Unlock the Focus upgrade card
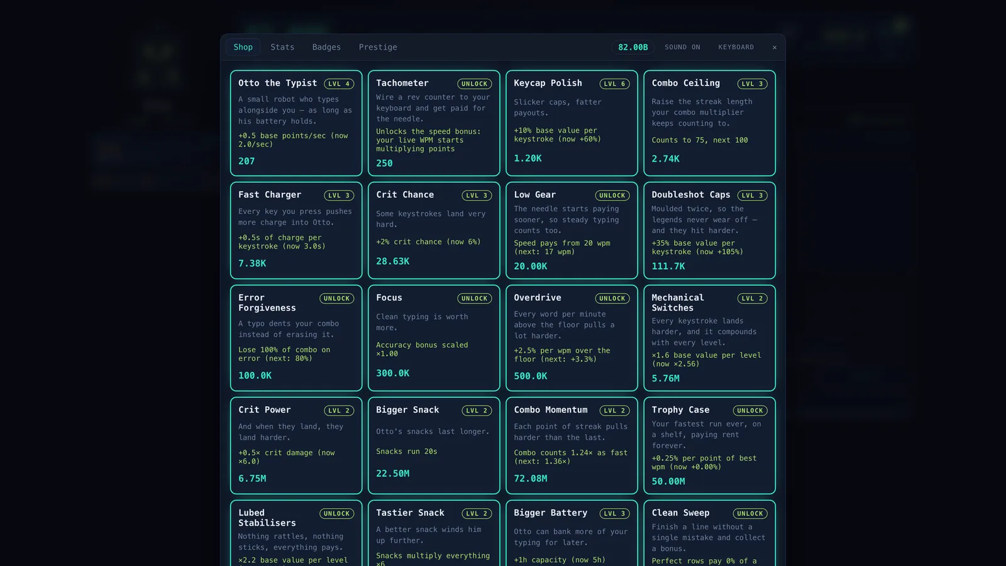The width and height of the screenshot is (1006, 566). (434, 338)
